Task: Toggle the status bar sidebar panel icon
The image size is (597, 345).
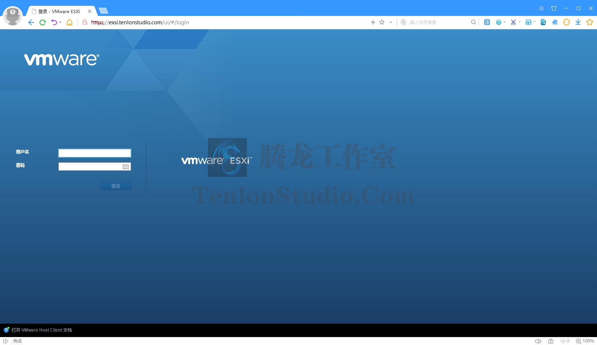Action: click(x=6, y=341)
